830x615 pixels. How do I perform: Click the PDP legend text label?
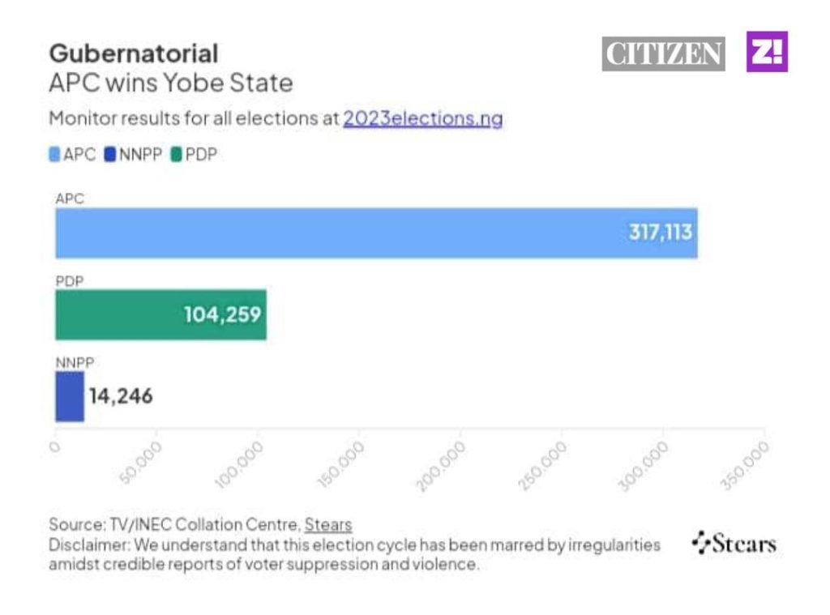click(x=201, y=154)
